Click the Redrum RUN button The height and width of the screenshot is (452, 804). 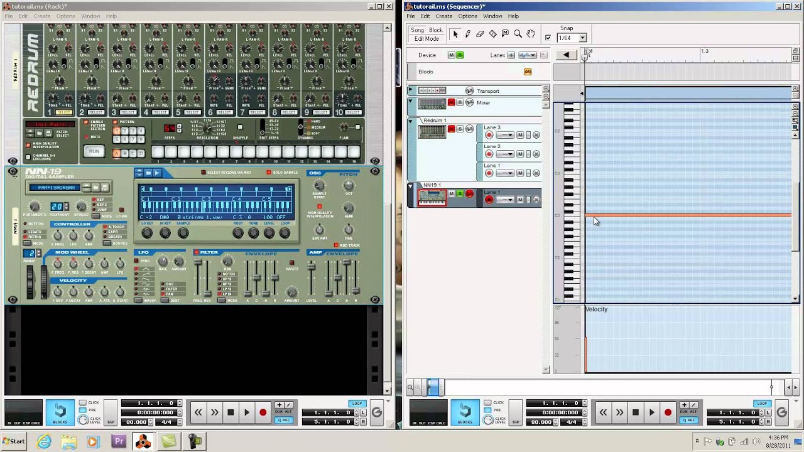pos(94,151)
